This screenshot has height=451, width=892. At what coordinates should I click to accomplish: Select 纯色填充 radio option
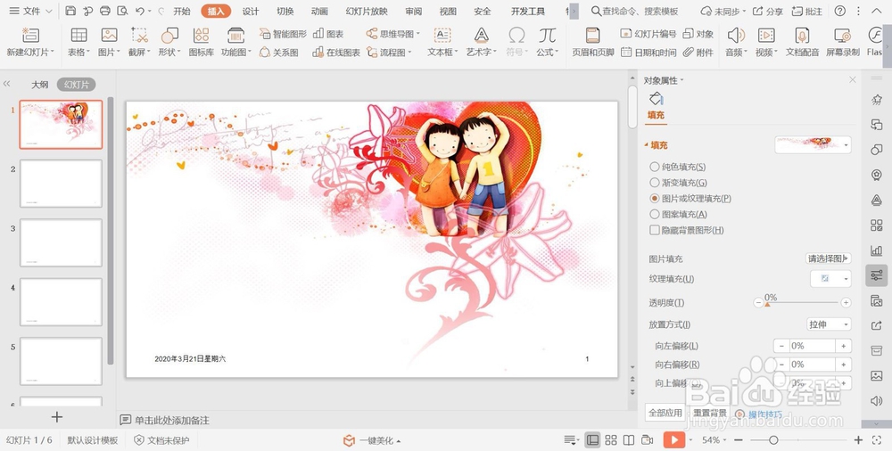click(655, 167)
